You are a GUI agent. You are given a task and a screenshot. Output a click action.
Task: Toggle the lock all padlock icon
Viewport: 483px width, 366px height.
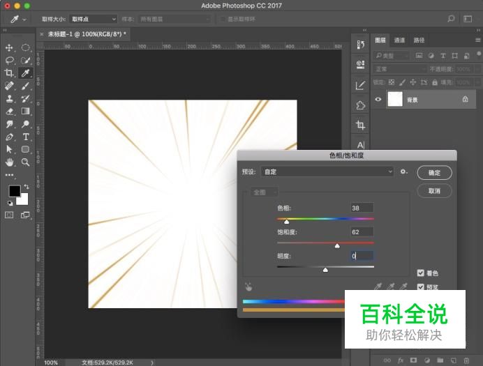point(434,82)
